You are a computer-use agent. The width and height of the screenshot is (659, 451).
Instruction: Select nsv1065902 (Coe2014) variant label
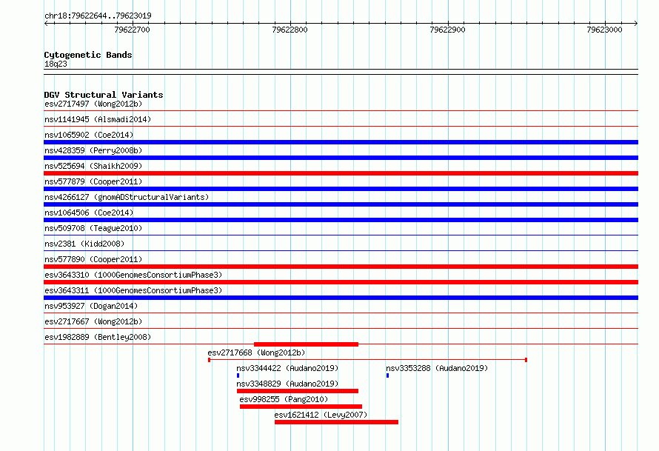pos(89,135)
